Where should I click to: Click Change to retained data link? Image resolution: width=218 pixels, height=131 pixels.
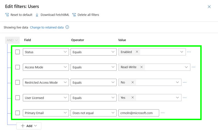(47, 27)
